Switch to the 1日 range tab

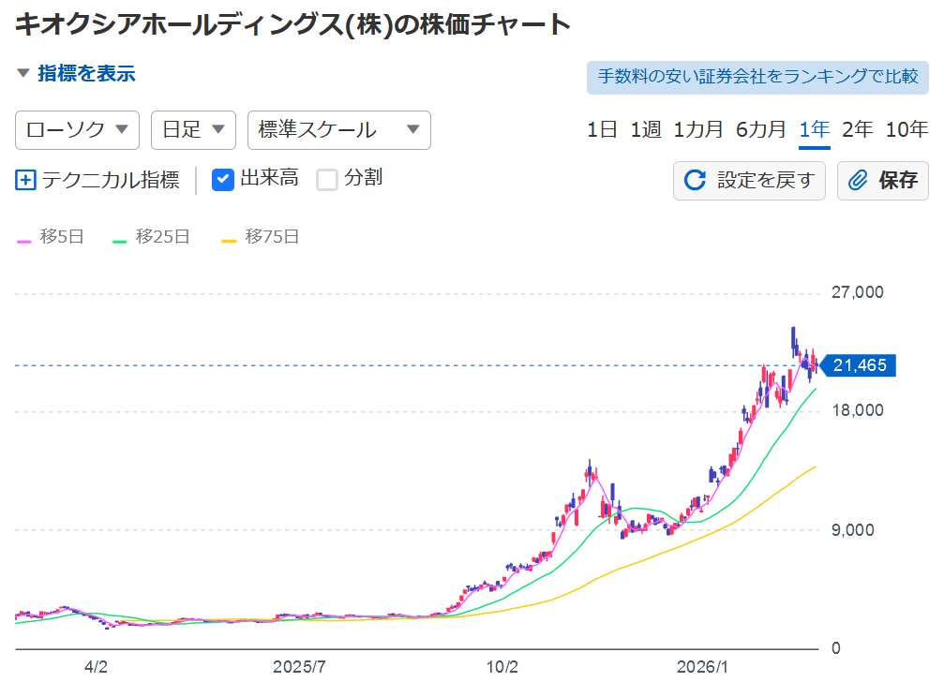point(602,130)
